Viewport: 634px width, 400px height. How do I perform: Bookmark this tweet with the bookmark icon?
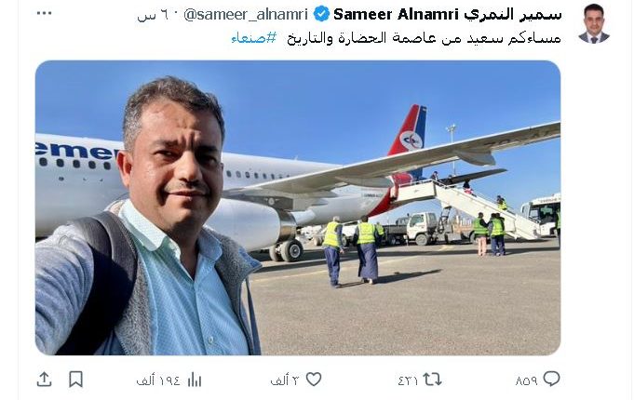pyautogui.click(x=75, y=380)
